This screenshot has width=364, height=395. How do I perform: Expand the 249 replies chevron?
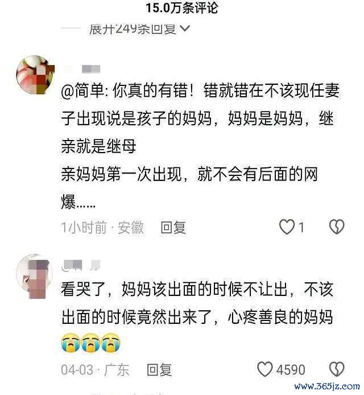tap(185, 28)
